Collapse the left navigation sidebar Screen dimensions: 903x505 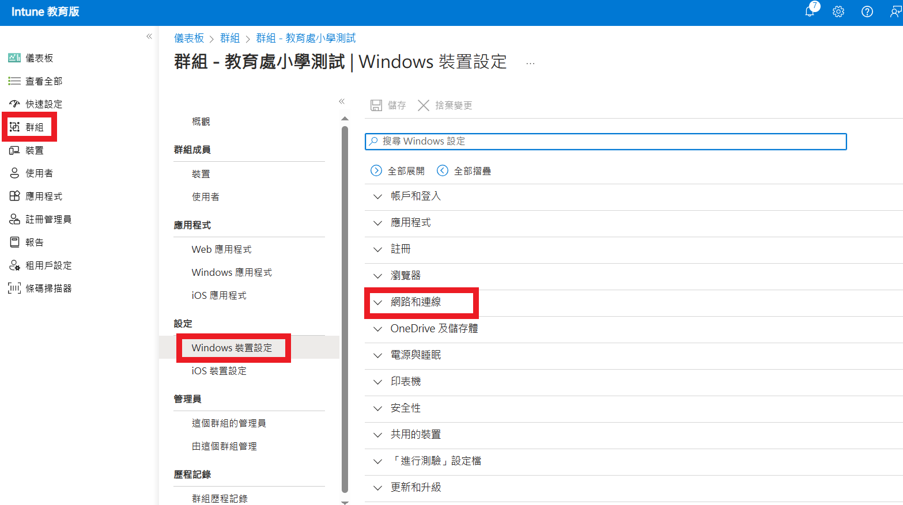tap(149, 37)
